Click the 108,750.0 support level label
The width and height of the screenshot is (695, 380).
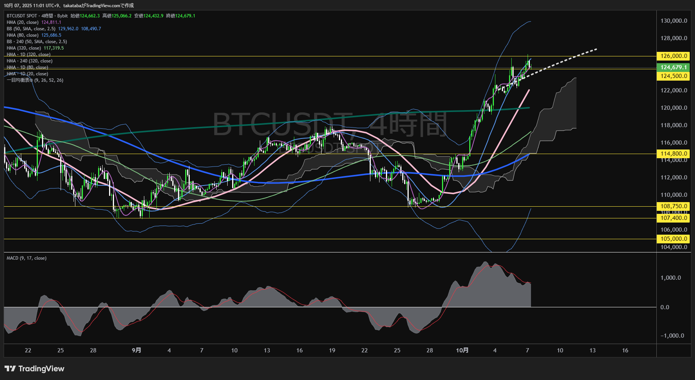pos(673,206)
